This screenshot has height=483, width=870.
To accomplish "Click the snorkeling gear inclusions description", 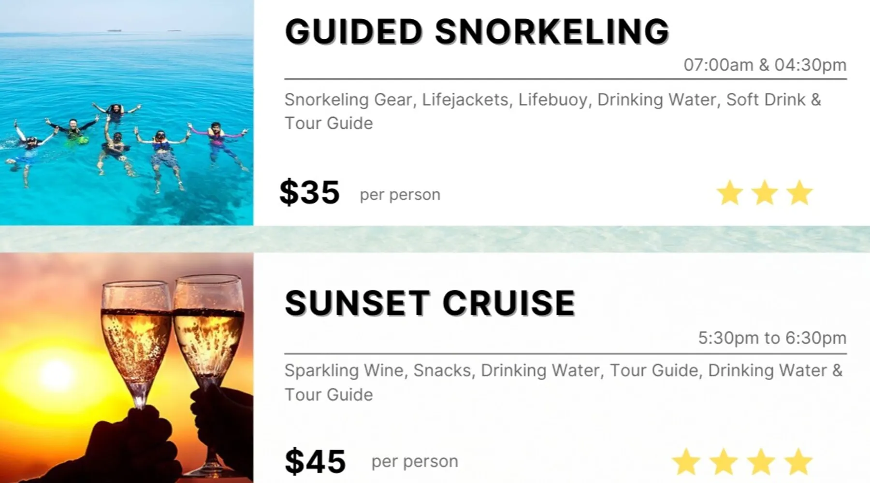I will (552, 111).
